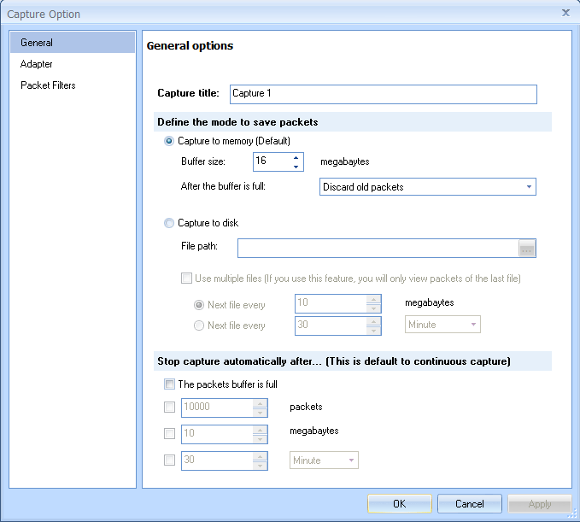Open the Minute dropdown in the stop capture section
The height and width of the screenshot is (522, 580).
pyautogui.click(x=324, y=460)
